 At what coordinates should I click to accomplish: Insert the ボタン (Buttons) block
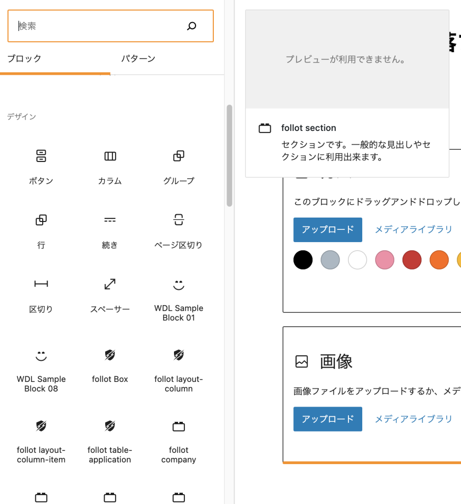pyautogui.click(x=41, y=167)
